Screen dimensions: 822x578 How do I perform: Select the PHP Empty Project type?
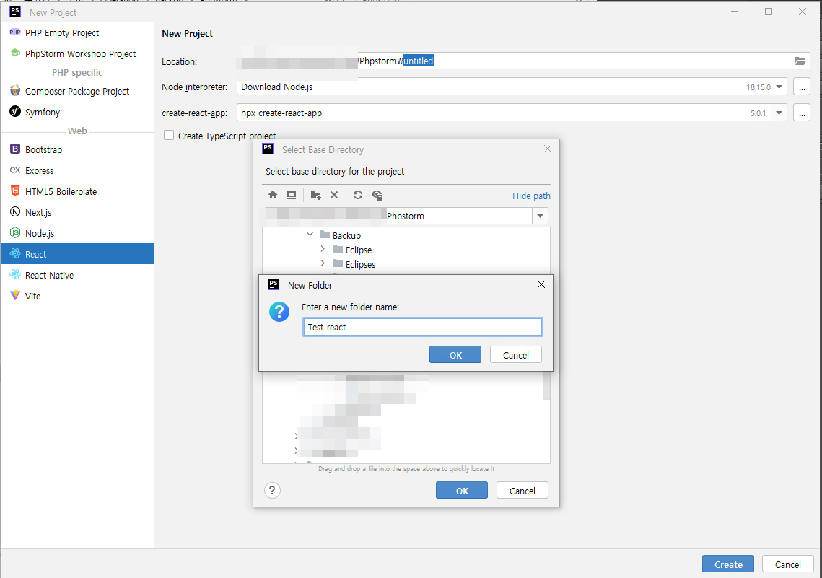click(78, 32)
